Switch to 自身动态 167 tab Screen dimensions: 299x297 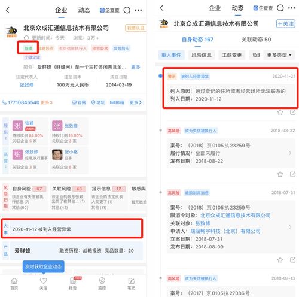pos(197,40)
